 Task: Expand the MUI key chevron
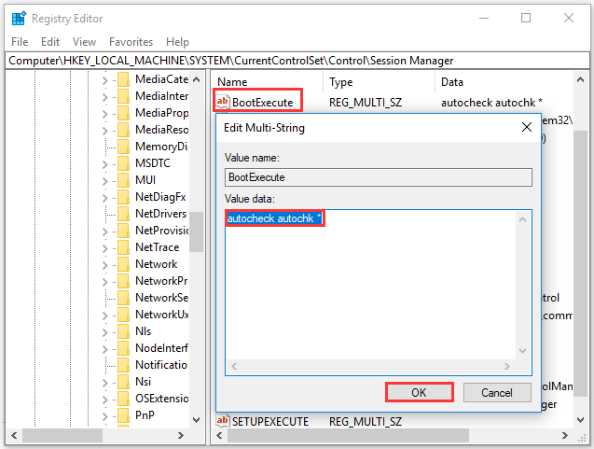coord(105,181)
